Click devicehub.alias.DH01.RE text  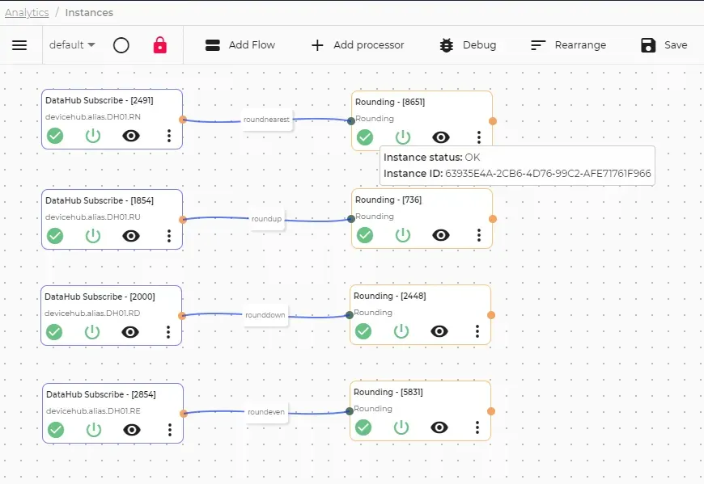coord(93,411)
